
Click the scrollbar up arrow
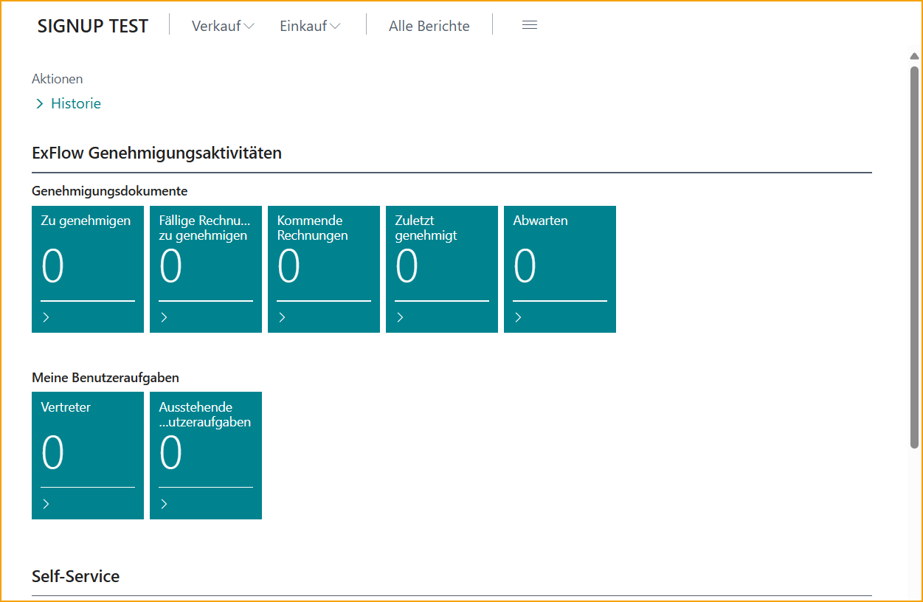(x=914, y=56)
